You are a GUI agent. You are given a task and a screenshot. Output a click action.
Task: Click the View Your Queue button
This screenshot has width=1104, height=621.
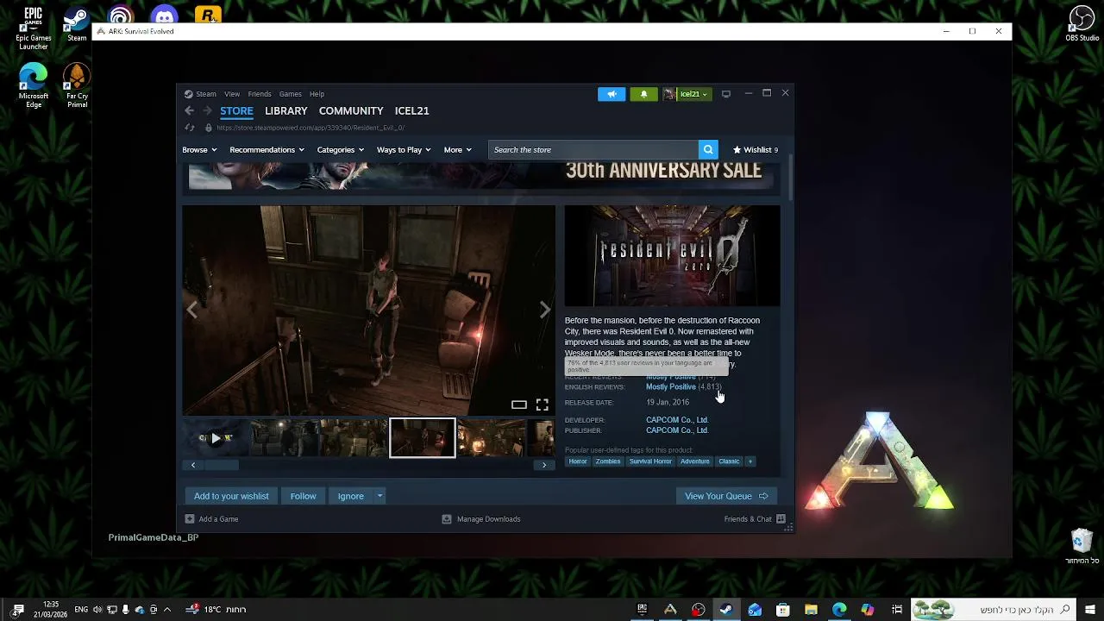point(726,496)
